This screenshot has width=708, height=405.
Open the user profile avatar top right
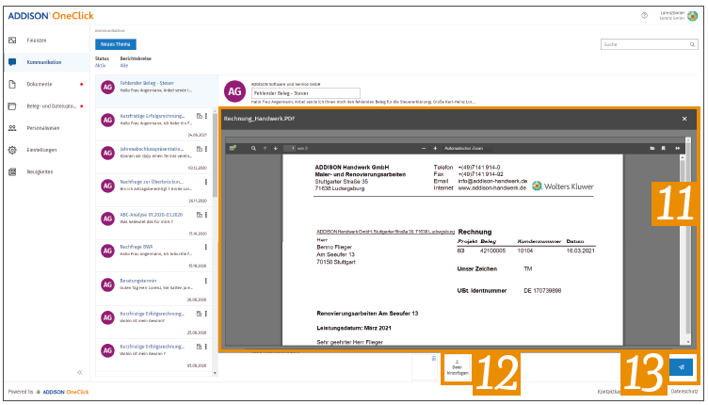coord(692,16)
